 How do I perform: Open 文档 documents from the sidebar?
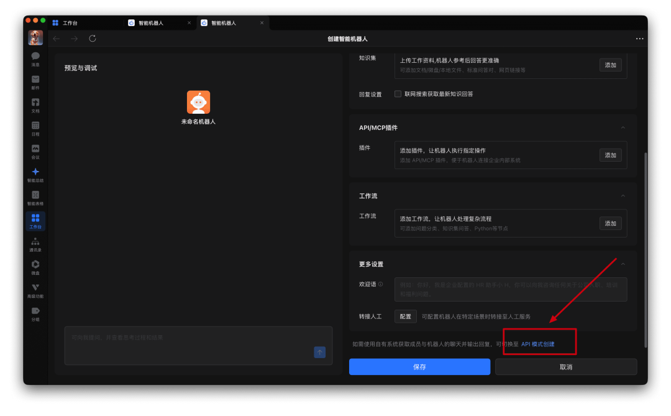[35, 106]
